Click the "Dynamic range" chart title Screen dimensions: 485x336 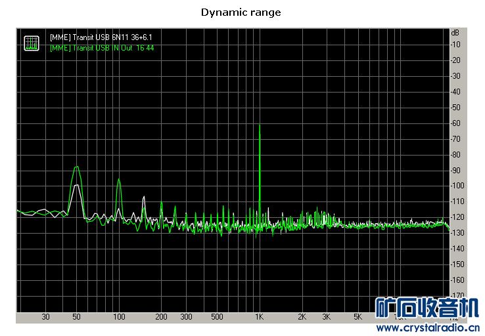coord(241,12)
